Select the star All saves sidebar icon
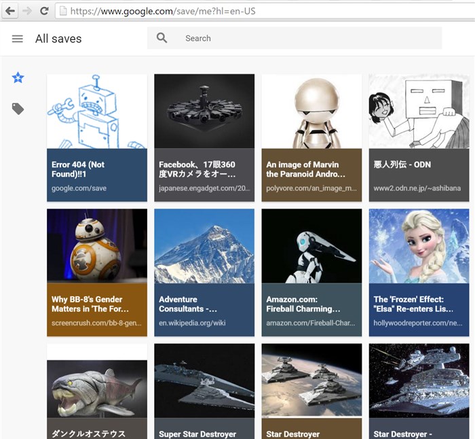The image size is (475, 439). point(18,77)
